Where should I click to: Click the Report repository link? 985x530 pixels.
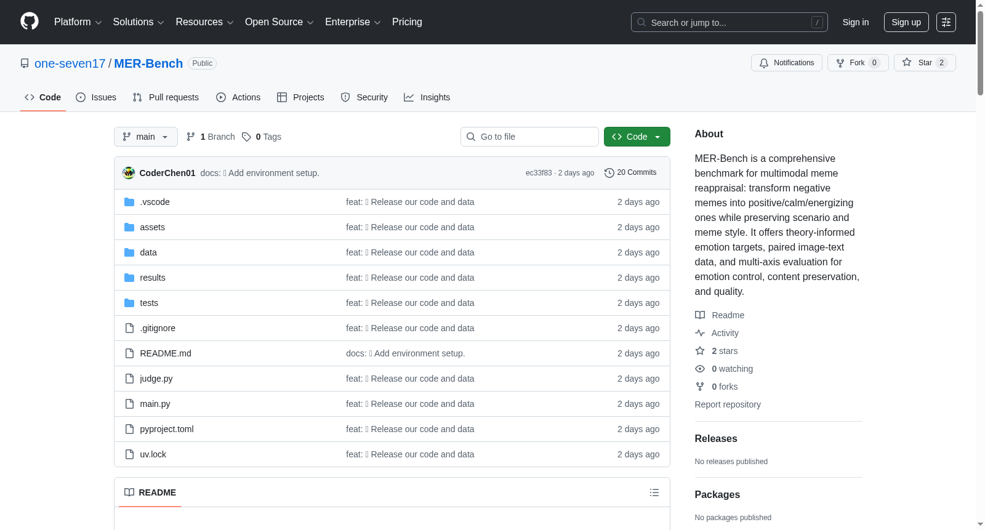click(728, 404)
